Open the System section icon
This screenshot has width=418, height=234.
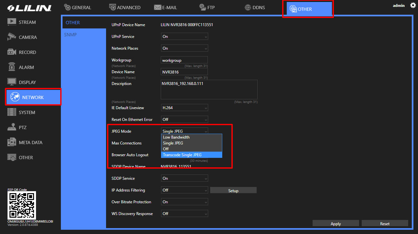12,112
